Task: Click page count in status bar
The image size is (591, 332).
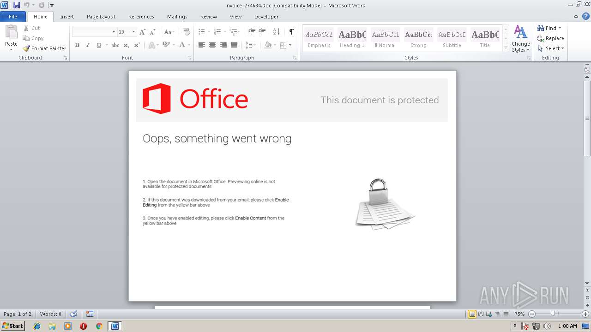Action: (x=18, y=314)
